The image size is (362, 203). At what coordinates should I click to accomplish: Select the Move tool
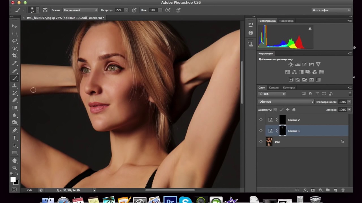click(14, 26)
